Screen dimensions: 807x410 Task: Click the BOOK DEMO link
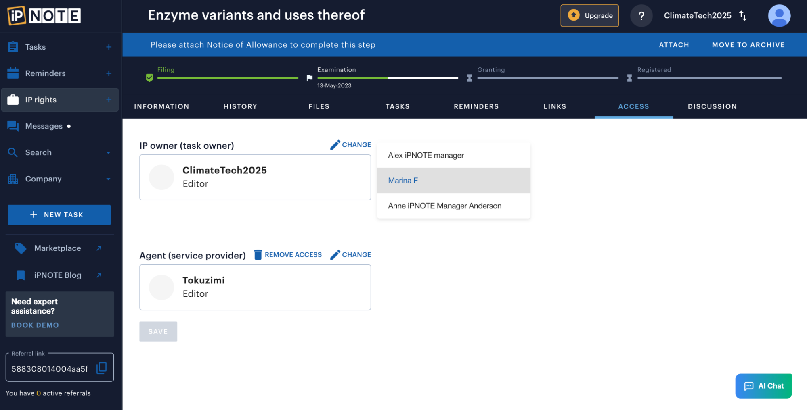click(35, 325)
